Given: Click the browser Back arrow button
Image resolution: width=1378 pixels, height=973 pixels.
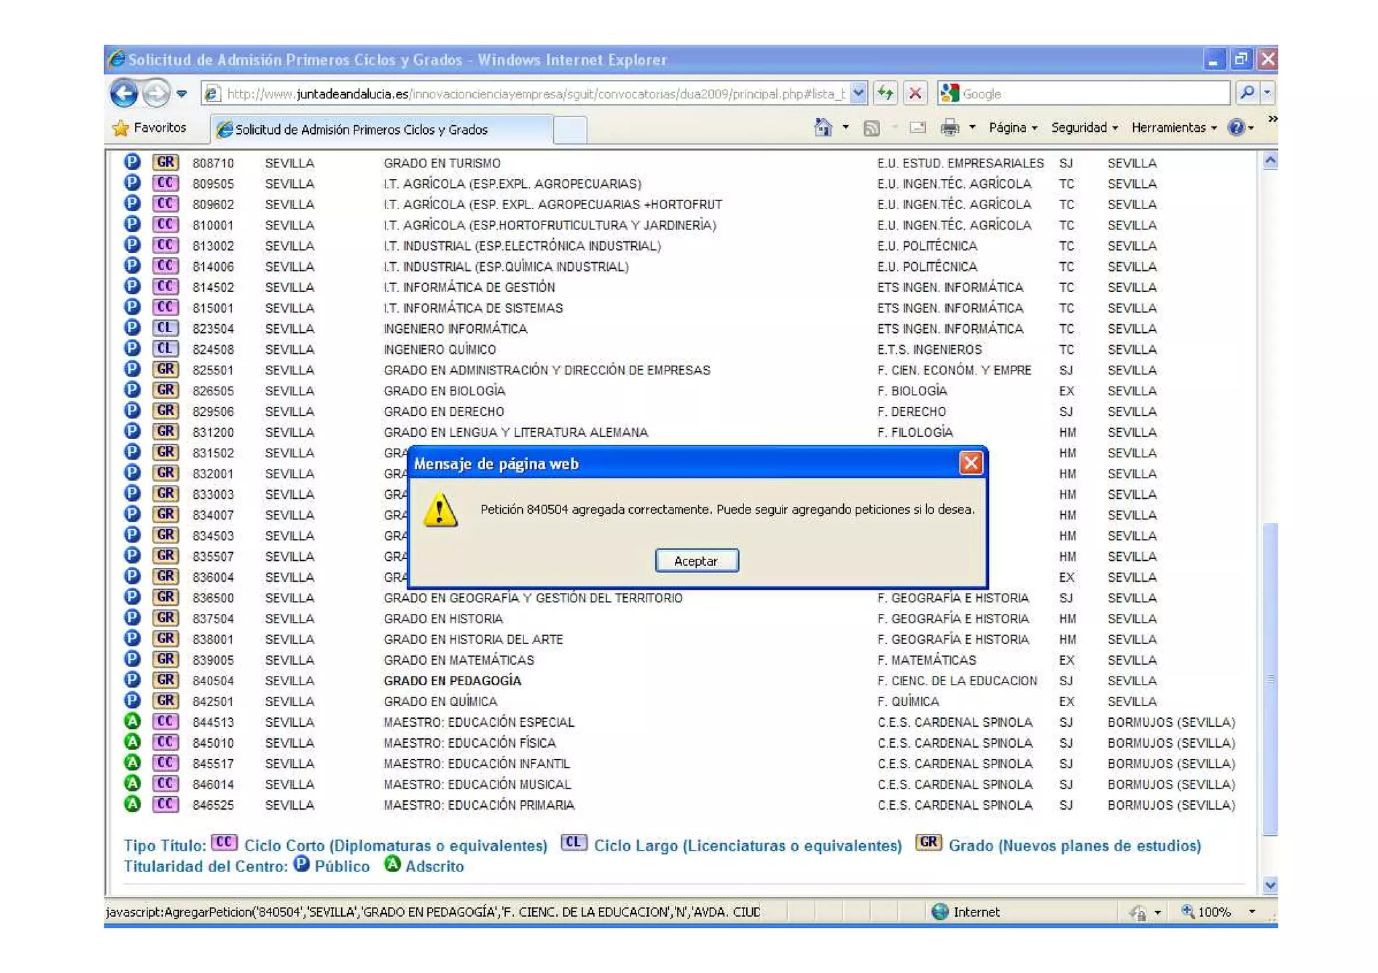Looking at the screenshot, I should click(124, 93).
